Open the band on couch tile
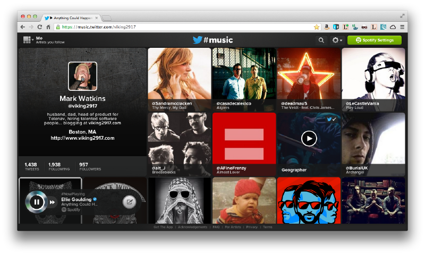This screenshot has width=425, height=255. pyautogui.click(x=373, y=200)
